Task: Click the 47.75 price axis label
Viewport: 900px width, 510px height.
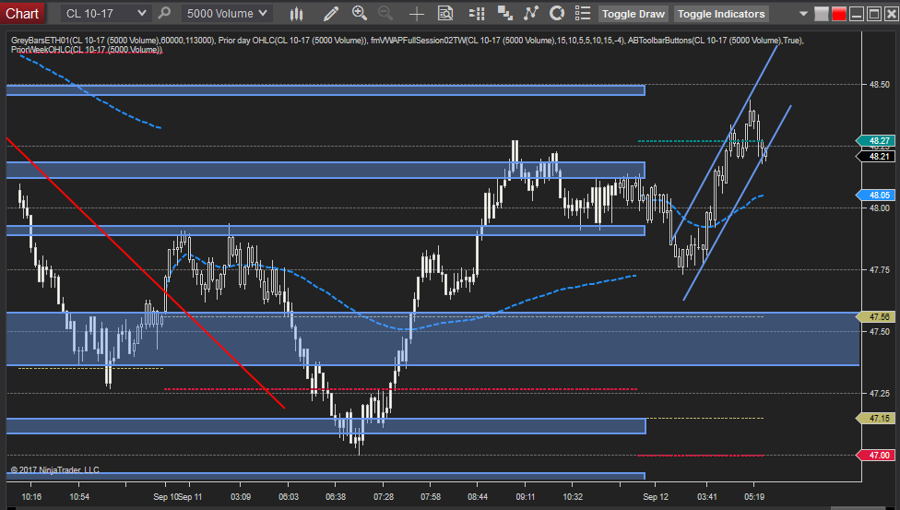Action: [x=880, y=270]
